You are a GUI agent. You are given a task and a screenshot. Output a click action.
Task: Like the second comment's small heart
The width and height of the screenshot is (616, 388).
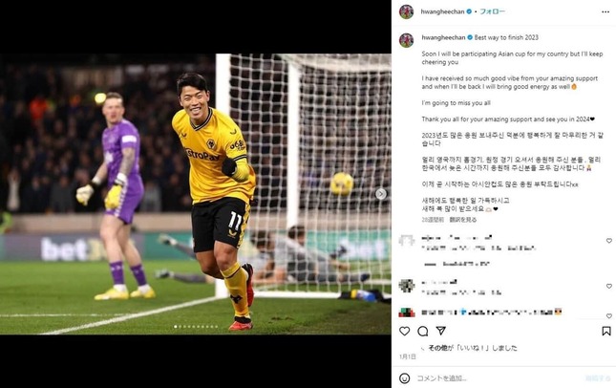(x=609, y=286)
